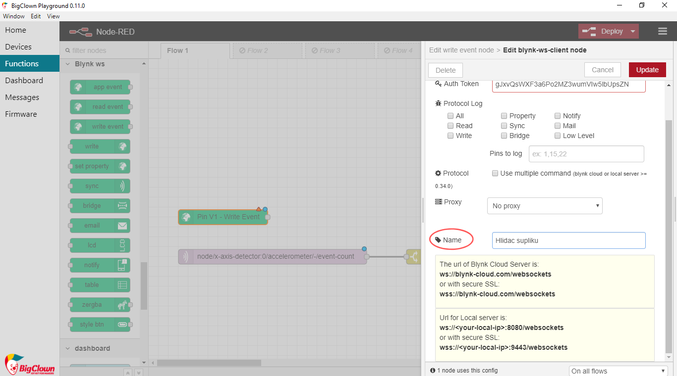
Task: Select the 'zergba' palette node
Action: pos(100,305)
